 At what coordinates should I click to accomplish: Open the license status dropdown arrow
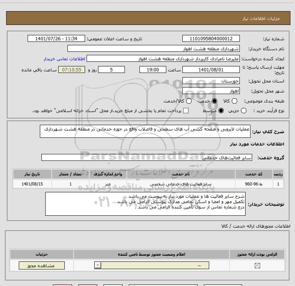(98, 265)
